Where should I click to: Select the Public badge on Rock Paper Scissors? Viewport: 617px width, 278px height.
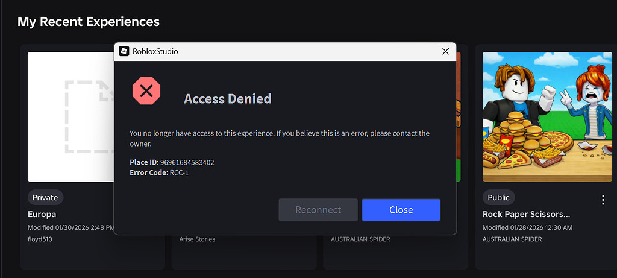pyautogui.click(x=498, y=197)
